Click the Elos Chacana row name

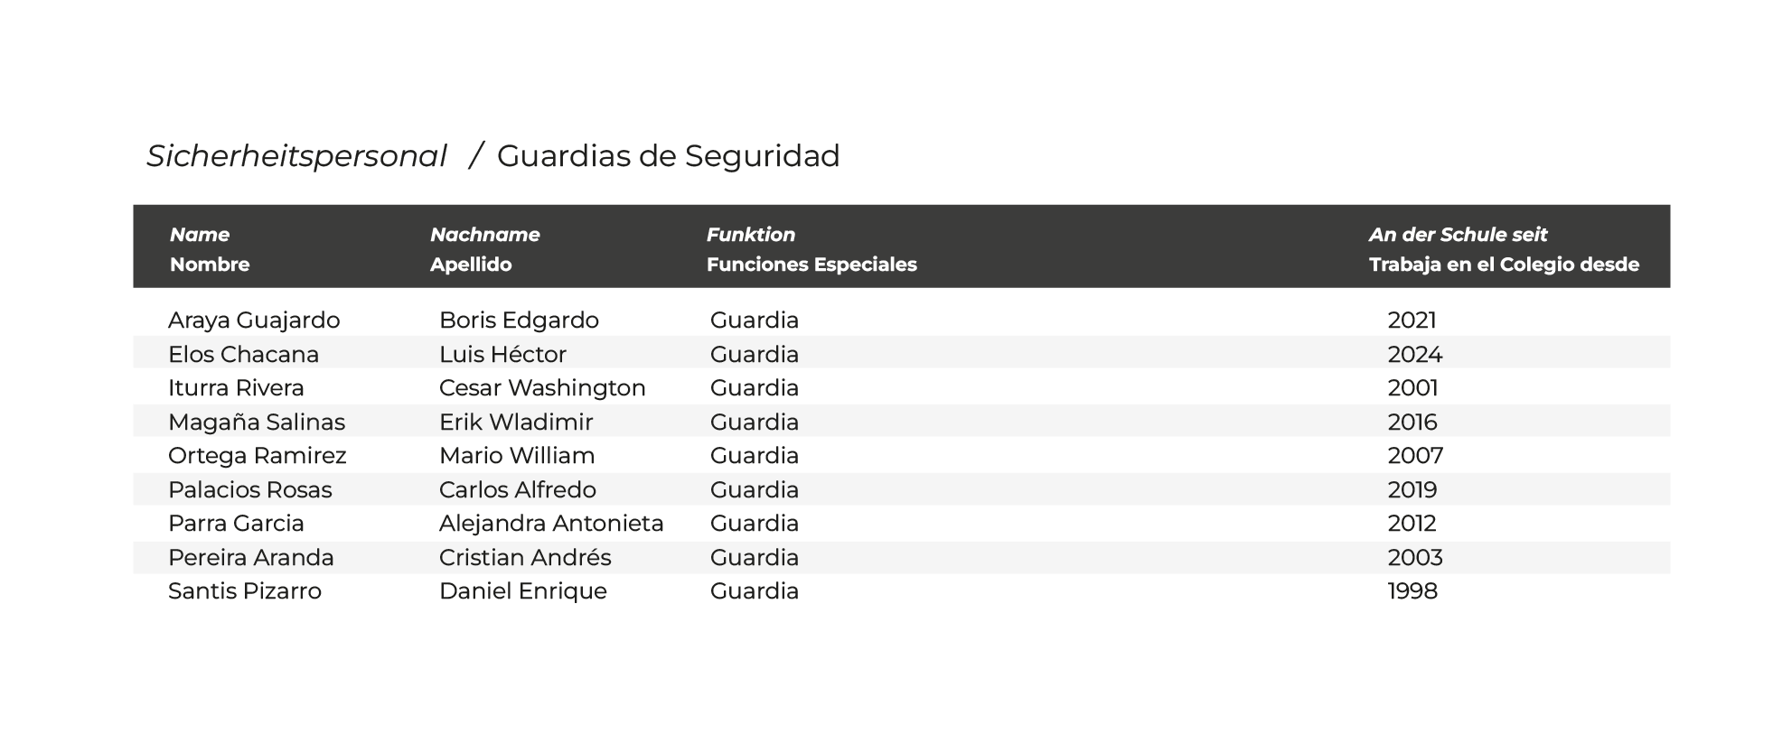coord(243,354)
